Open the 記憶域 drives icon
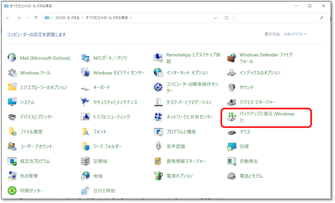This screenshot has width=335, height=203. pos(85,161)
